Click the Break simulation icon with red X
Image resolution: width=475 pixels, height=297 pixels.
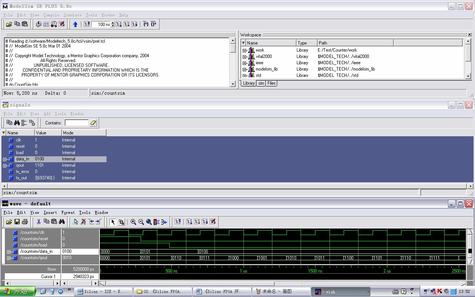(x=62, y=24)
